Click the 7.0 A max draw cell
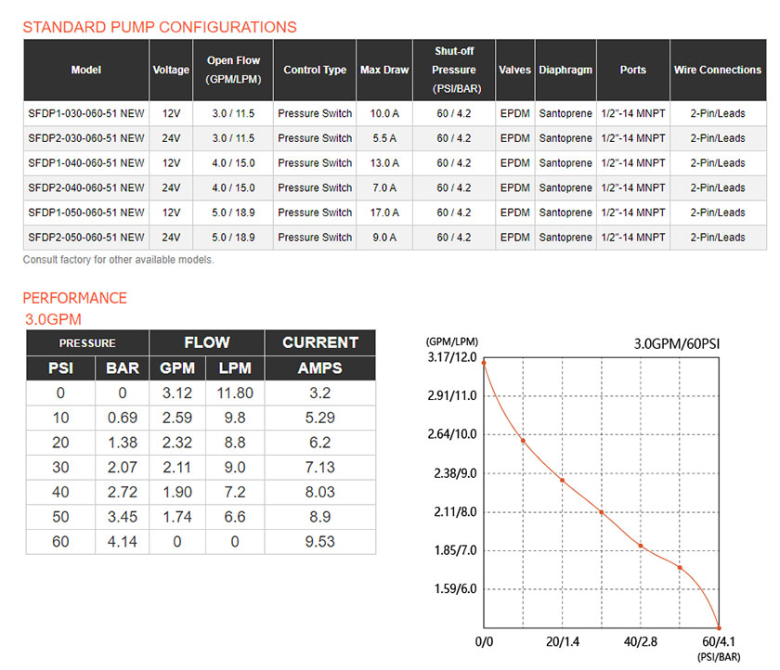Screen dimensions: 780x670 [x=384, y=187]
